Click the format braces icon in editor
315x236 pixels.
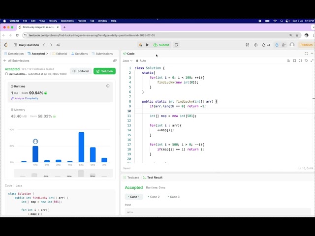click(x=300, y=60)
